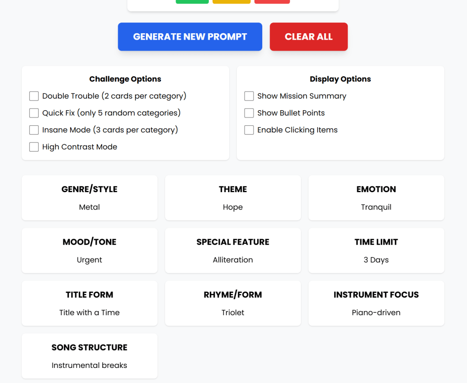Image resolution: width=467 pixels, height=383 pixels.
Task: Pick the Special Feature Alliteration card
Action: point(233,250)
